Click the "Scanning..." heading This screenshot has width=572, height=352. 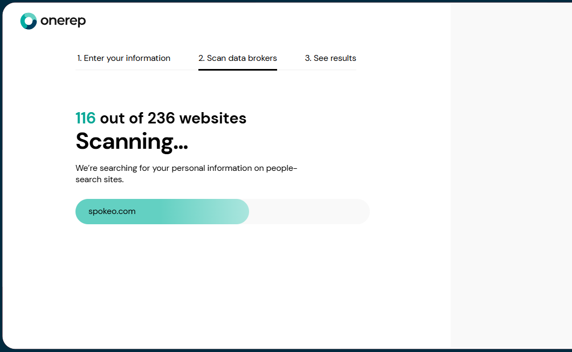pyautogui.click(x=132, y=141)
